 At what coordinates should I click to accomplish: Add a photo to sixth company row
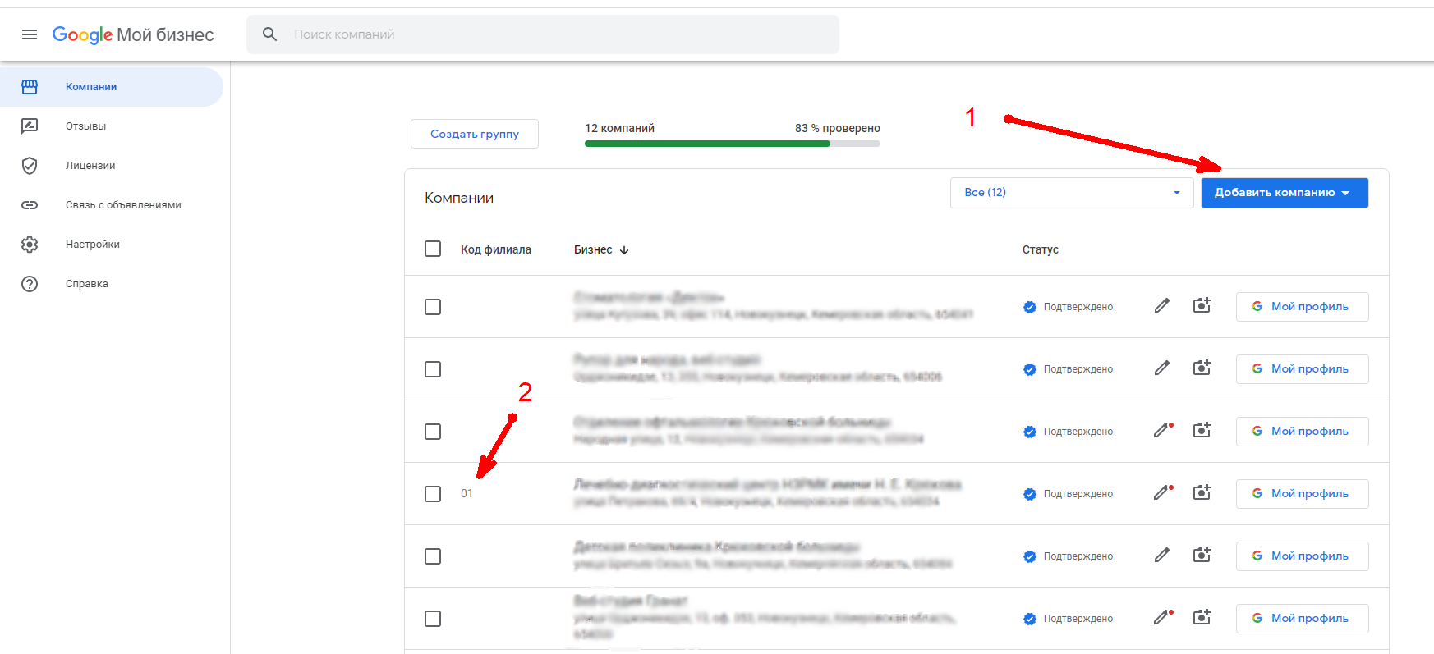pyautogui.click(x=1202, y=617)
